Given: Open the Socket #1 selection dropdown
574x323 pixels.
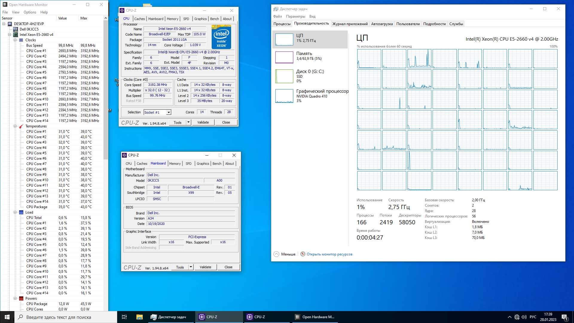Looking at the screenshot, I should pos(169,112).
